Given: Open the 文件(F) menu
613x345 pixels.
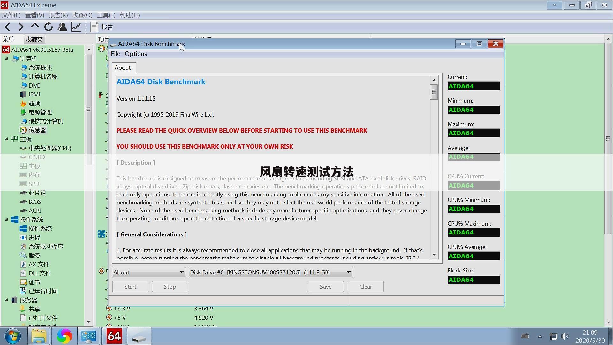Looking at the screenshot, I should tap(11, 15).
